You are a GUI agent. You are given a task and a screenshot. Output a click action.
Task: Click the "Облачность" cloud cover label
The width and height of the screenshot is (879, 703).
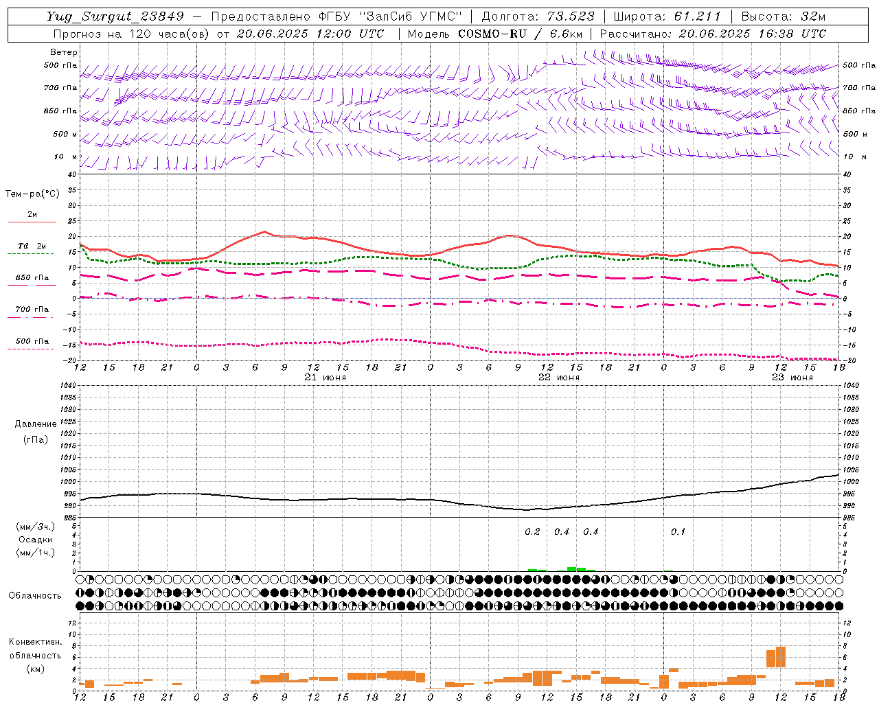click(x=35, y=596)
